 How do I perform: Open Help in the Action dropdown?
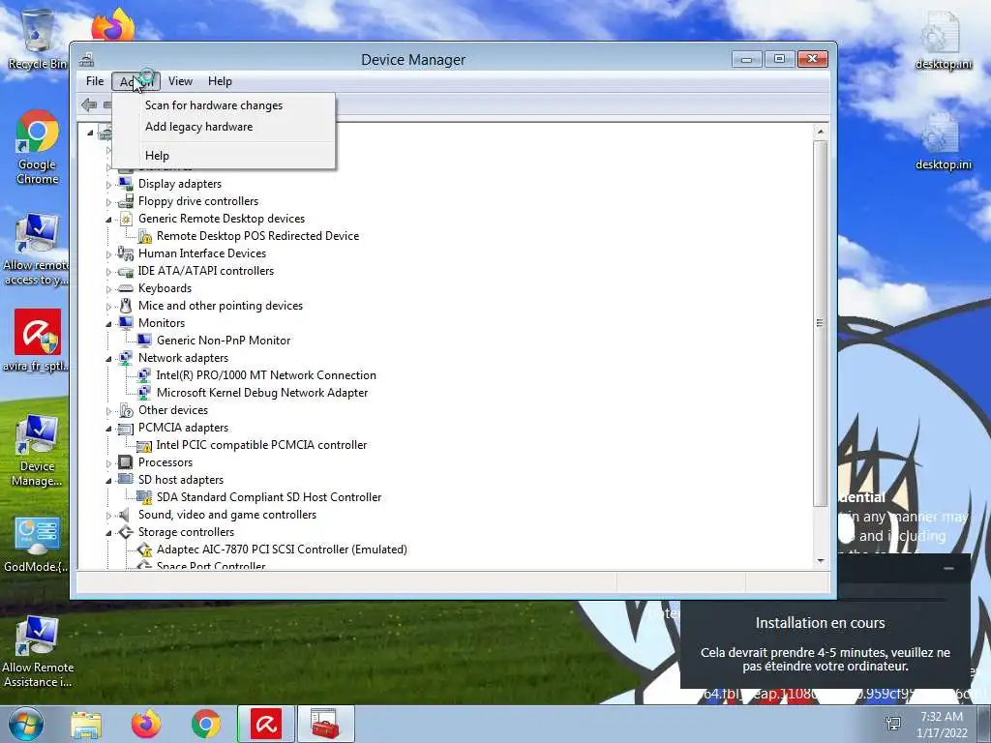[157, 156]
